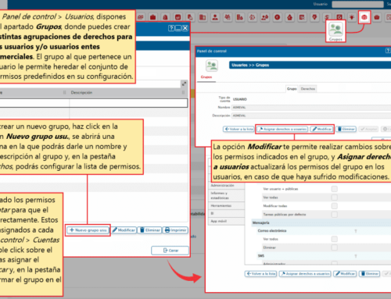Screen dimensions: 391x299
Task: Click the USUARIO account type value
Action: coord(240,99)
